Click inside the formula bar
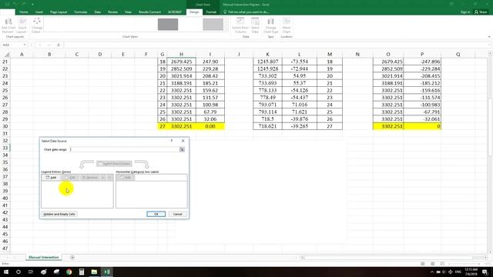 tap(277, 45)
